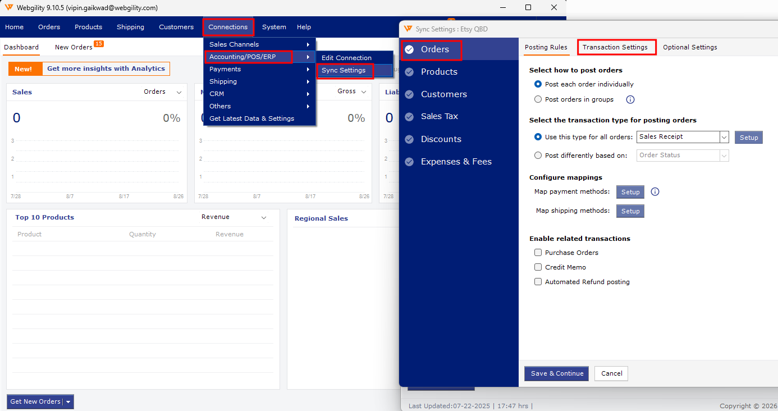Switch to the Optional Settings tab
The image size is (778, 411).
click(x=690, y=47)
